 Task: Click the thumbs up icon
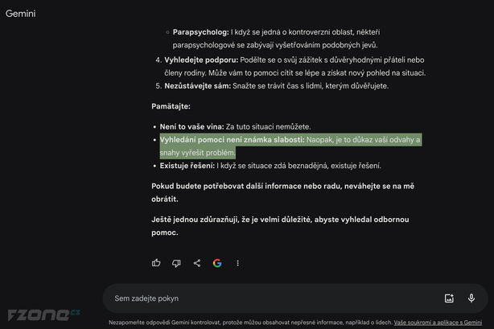click(x=156, y=263)
